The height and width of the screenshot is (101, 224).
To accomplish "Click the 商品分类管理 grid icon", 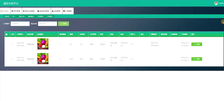I will tap(24, 11).
